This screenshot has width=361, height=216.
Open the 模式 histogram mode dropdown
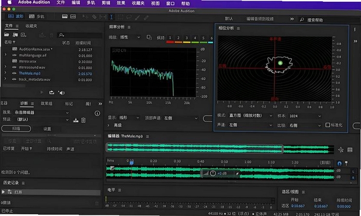point(251,116)
